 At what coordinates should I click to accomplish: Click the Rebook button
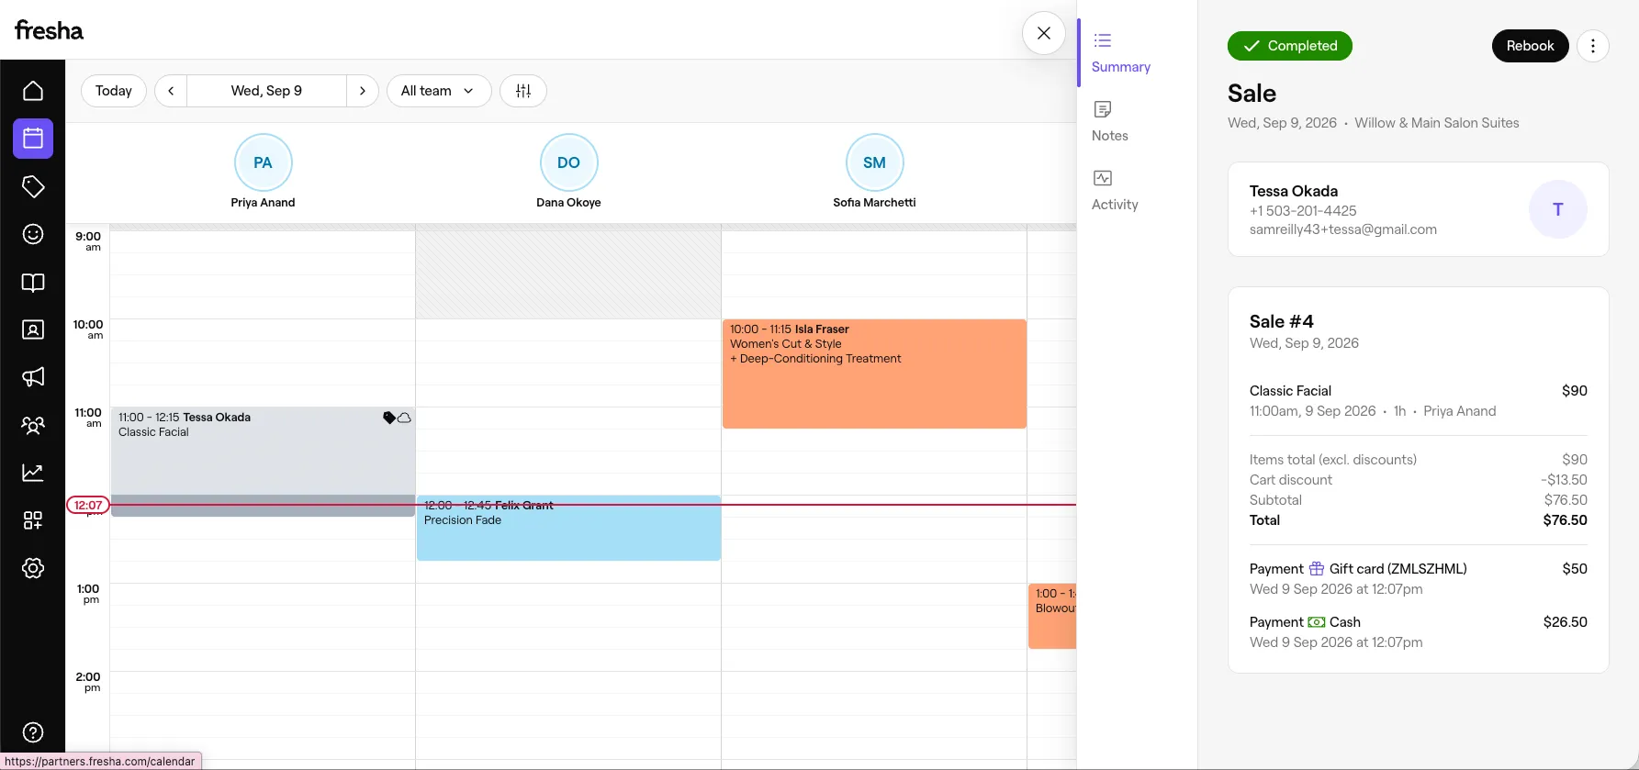1530,46
